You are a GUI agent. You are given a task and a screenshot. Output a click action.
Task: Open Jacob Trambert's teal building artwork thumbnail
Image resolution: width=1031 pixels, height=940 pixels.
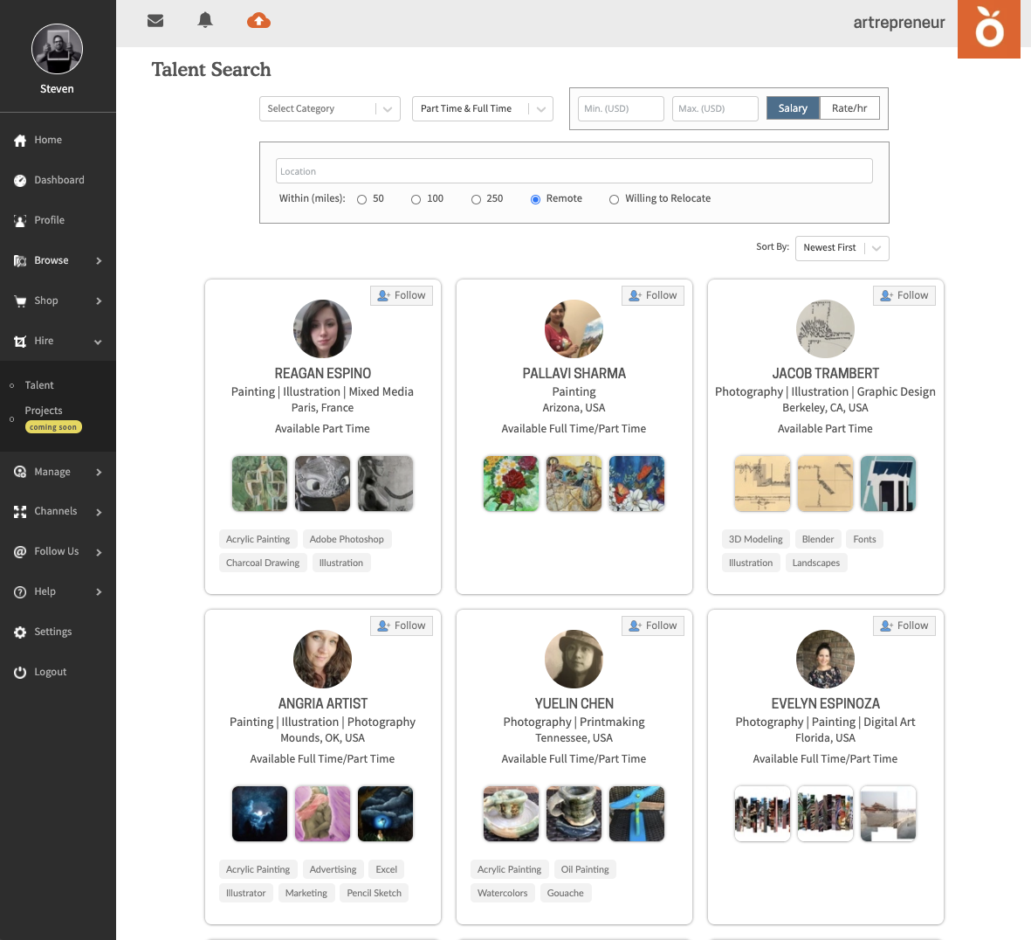(x=889, y=483)
